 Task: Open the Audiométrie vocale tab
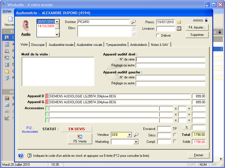[x=90, y=45]
